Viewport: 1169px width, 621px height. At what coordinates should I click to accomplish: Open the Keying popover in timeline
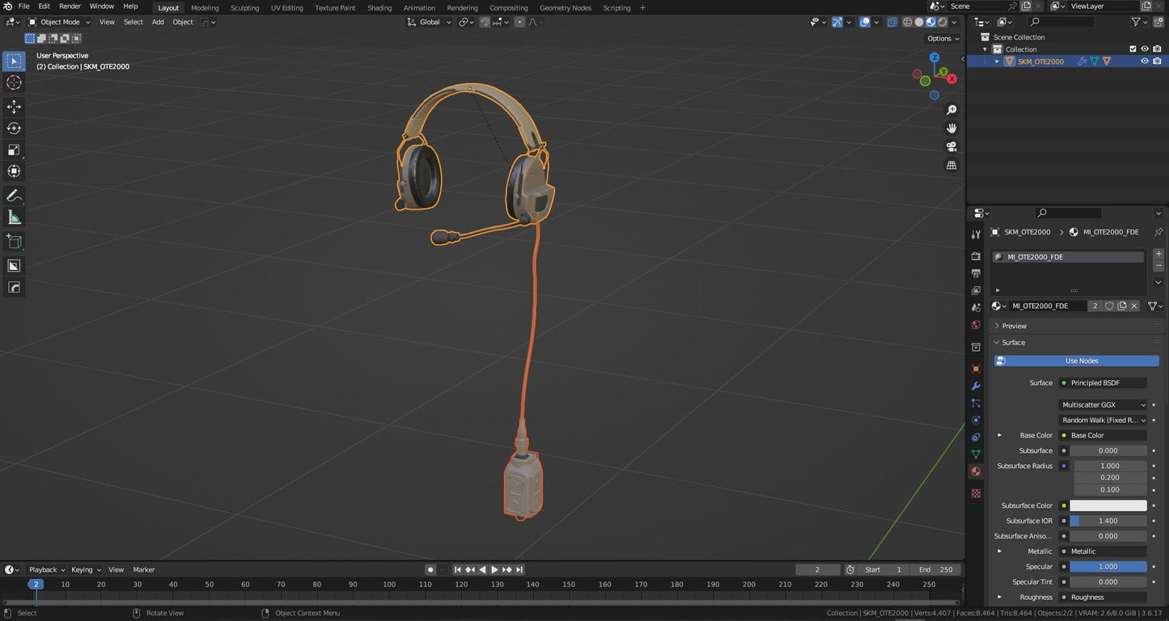(x=86, y=570)
